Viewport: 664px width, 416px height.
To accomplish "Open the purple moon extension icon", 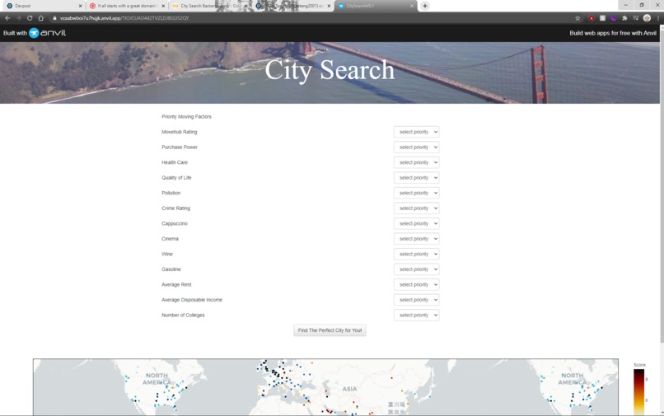I will pyautogui.click(x=613, y=18).
